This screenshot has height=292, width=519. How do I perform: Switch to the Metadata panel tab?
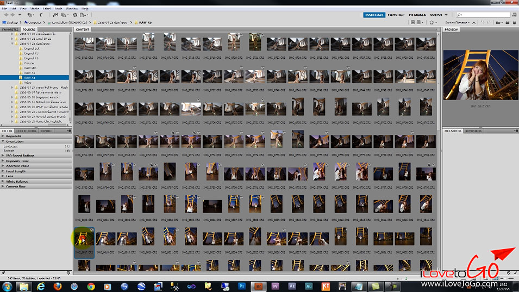coord(453,131)
